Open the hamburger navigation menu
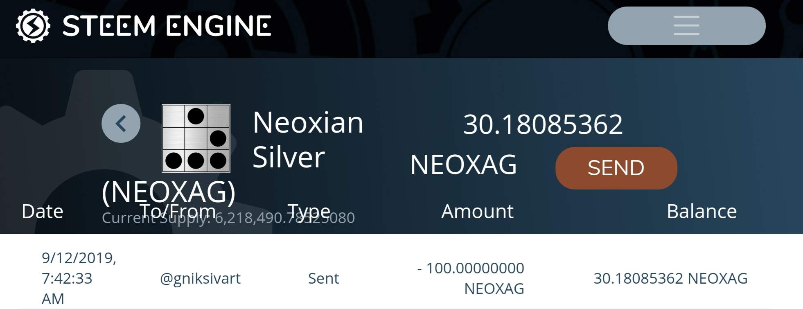This screenshot has height=309, width=803. [686, 26]
